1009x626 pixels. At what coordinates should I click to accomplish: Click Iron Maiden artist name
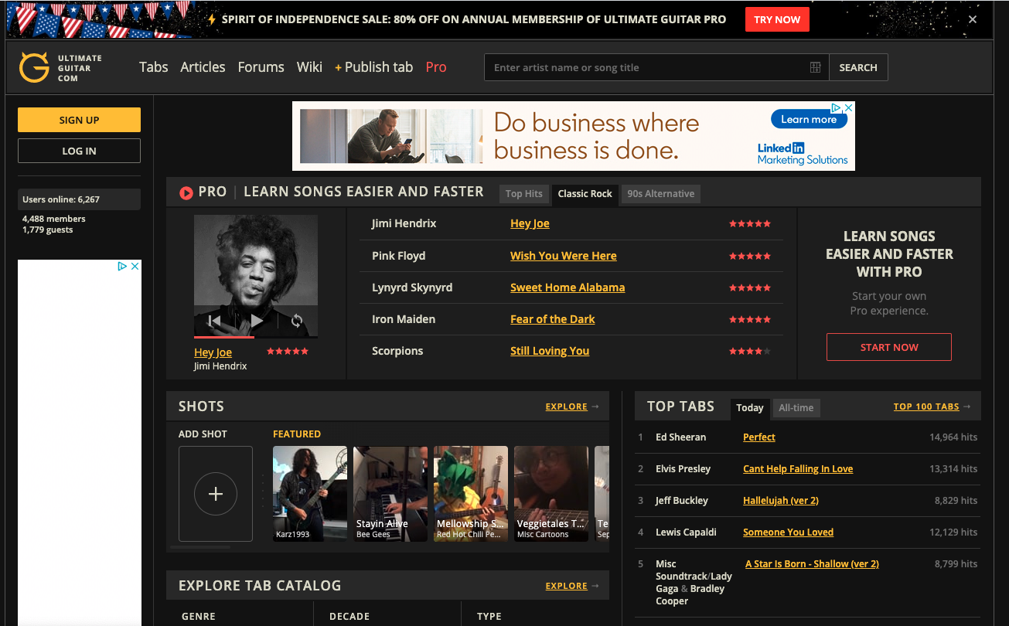click(x=404, y=319)
